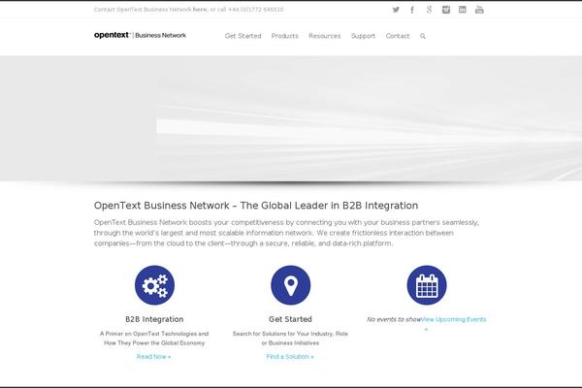582x388 pixels.
Task: Click the blue map pin Get Started icon
Action: tap(291, 285)
